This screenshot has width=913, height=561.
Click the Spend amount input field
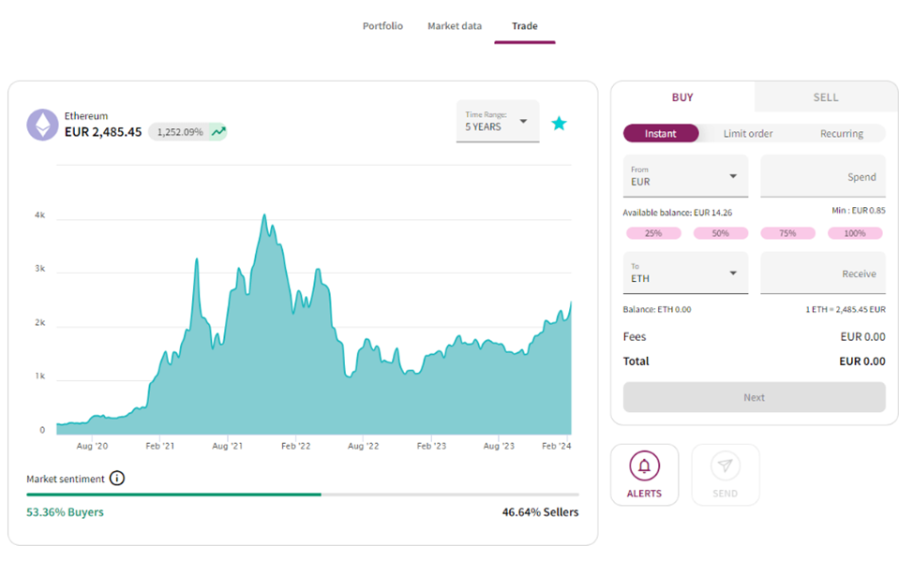click(822, 176)
